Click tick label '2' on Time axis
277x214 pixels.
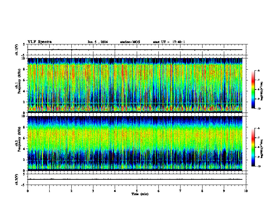click(x=71, y=191)
